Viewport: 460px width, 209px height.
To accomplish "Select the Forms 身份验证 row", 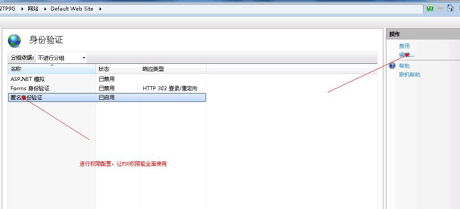I will [x=107, y=88].
